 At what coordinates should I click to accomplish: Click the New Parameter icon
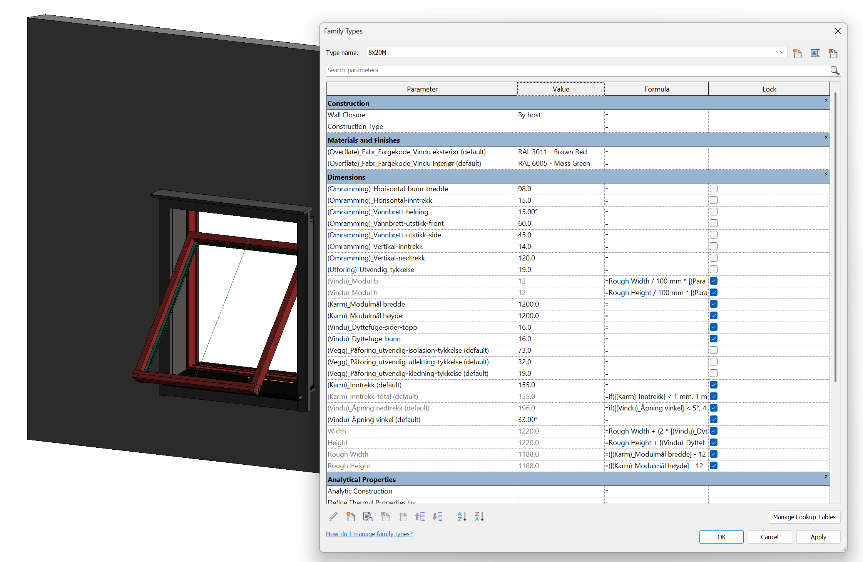(x=350, y=517)
